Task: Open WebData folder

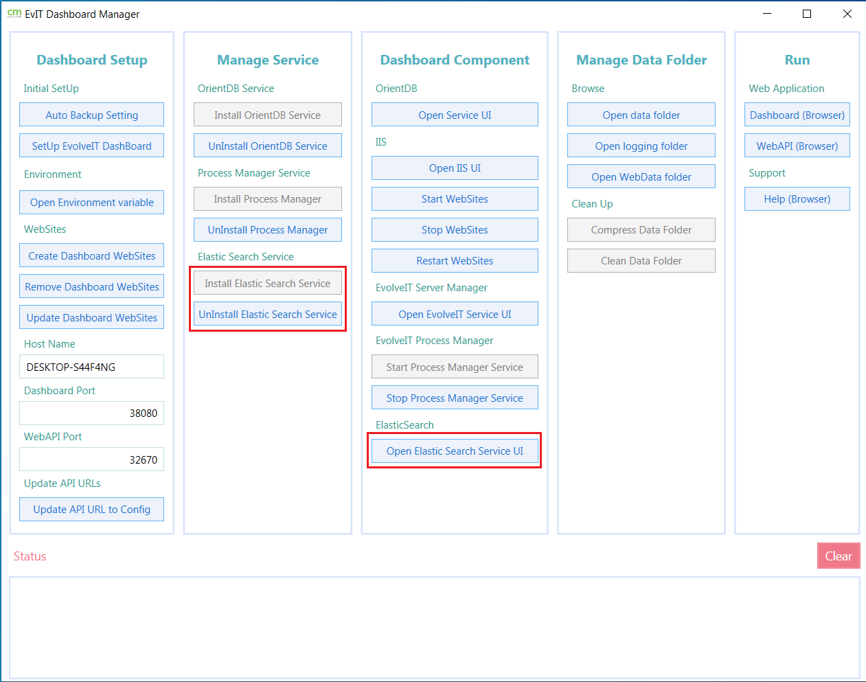Action: [641, 177]
